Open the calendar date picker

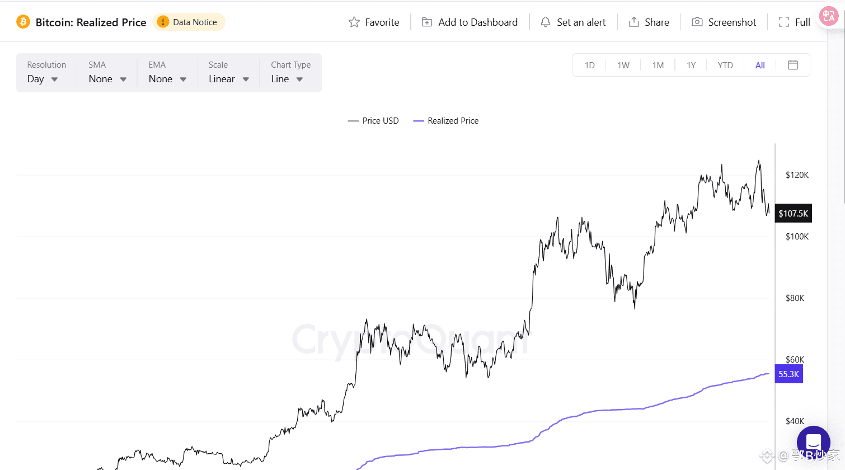tap(793, 65)
